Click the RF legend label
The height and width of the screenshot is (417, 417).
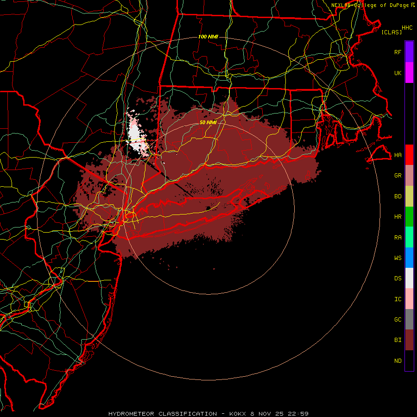398,52
